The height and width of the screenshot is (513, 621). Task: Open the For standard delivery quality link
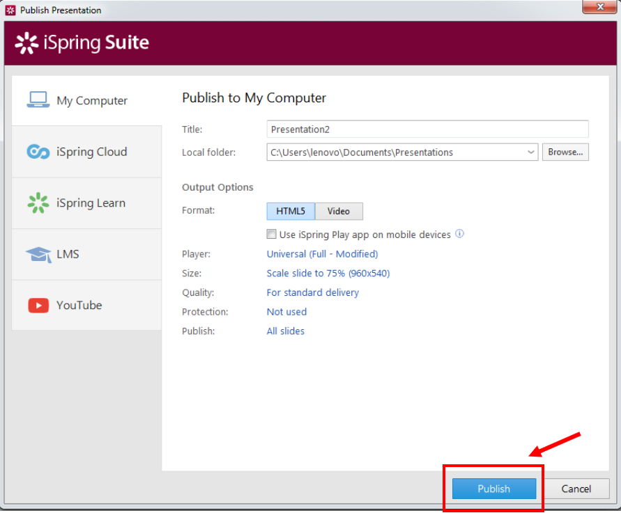click(x=312, y=292)
